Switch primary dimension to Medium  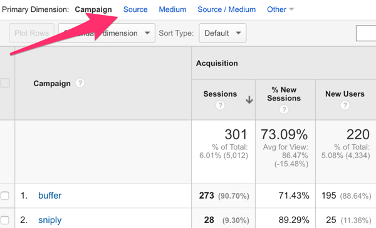pos(172,9)
